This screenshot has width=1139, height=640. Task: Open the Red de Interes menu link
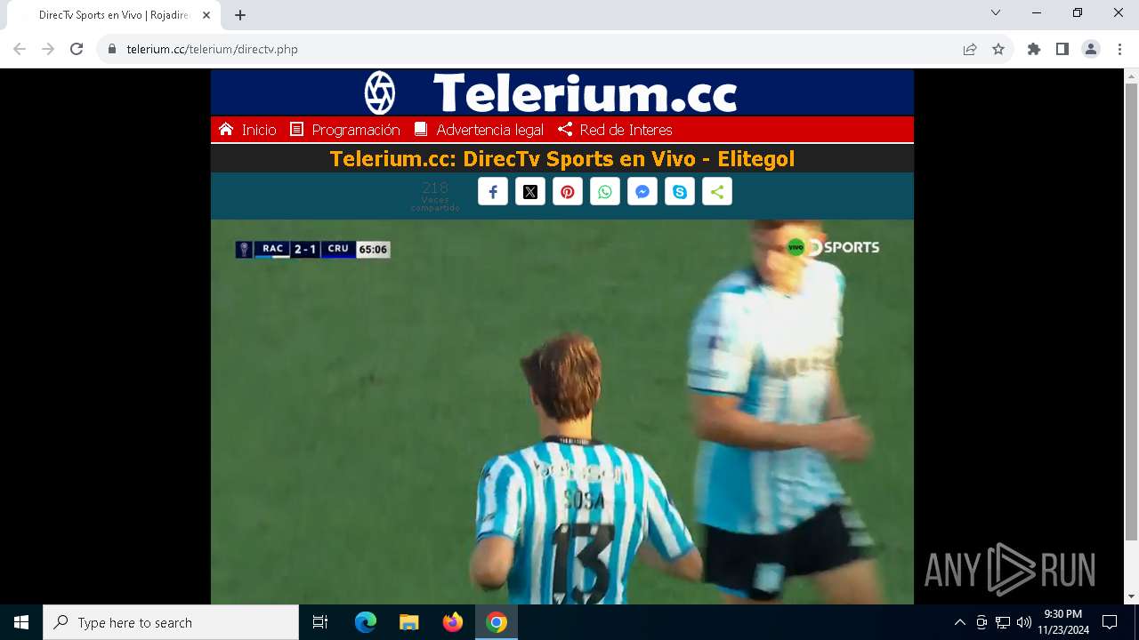coord(615,130)
